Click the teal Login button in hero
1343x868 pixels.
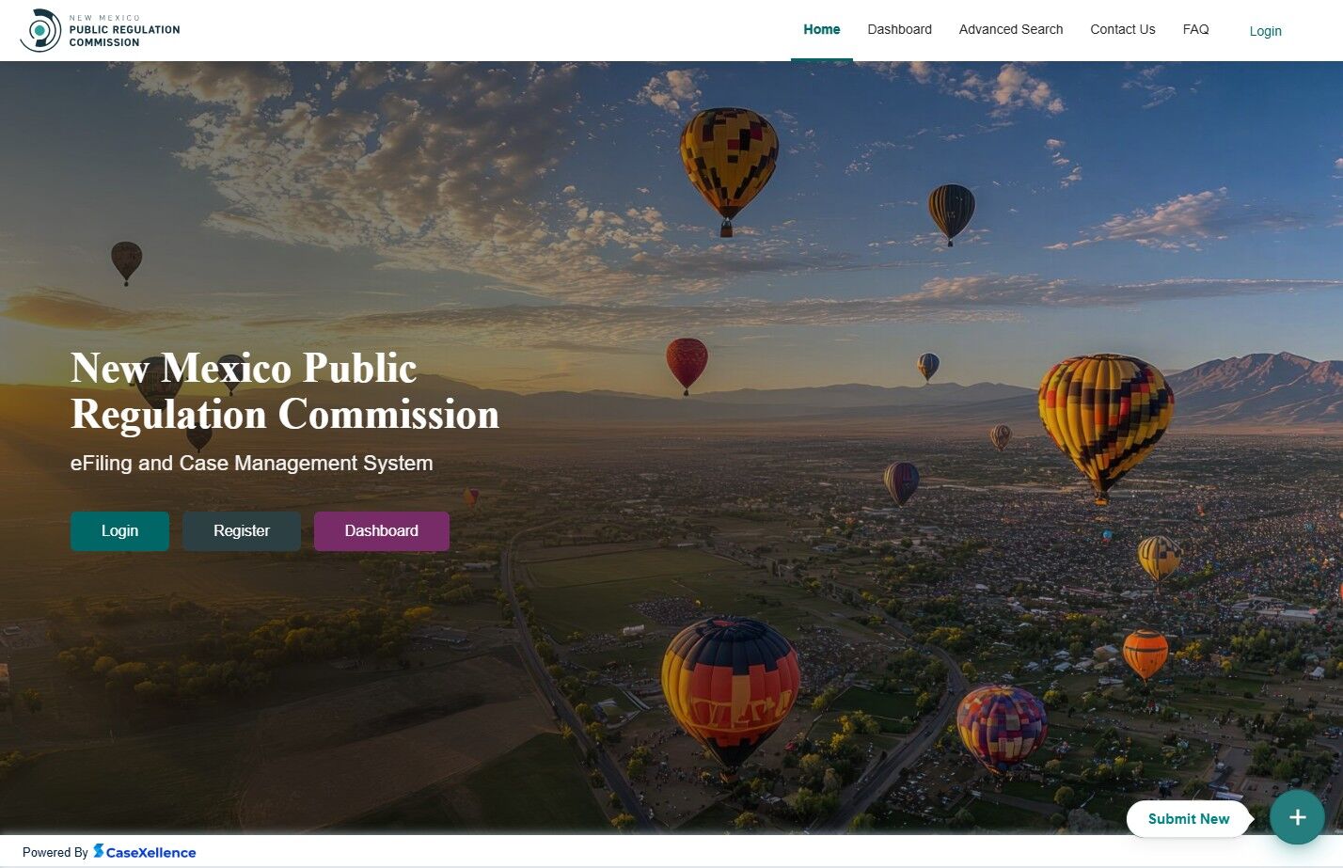click(x=119, y=531)
